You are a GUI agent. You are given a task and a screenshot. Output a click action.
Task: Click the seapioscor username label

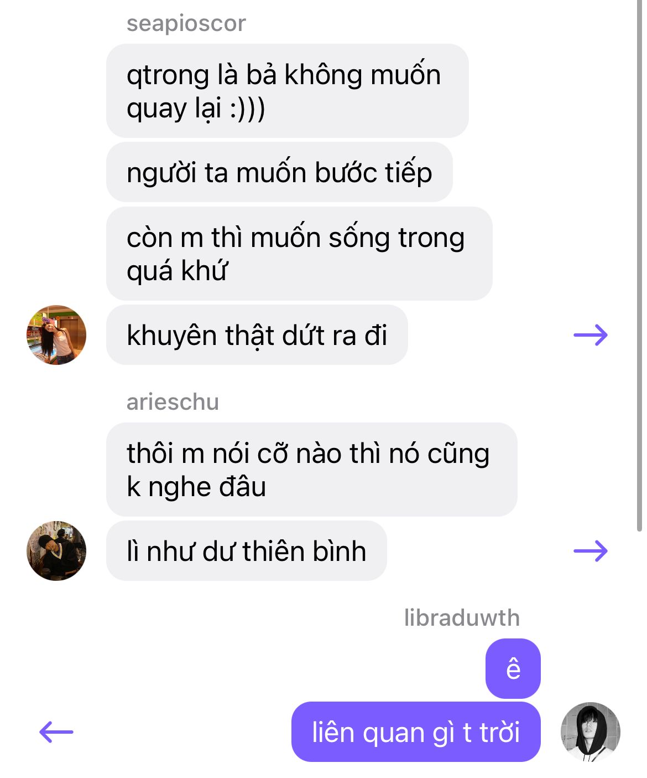click(x=186, y=23)
